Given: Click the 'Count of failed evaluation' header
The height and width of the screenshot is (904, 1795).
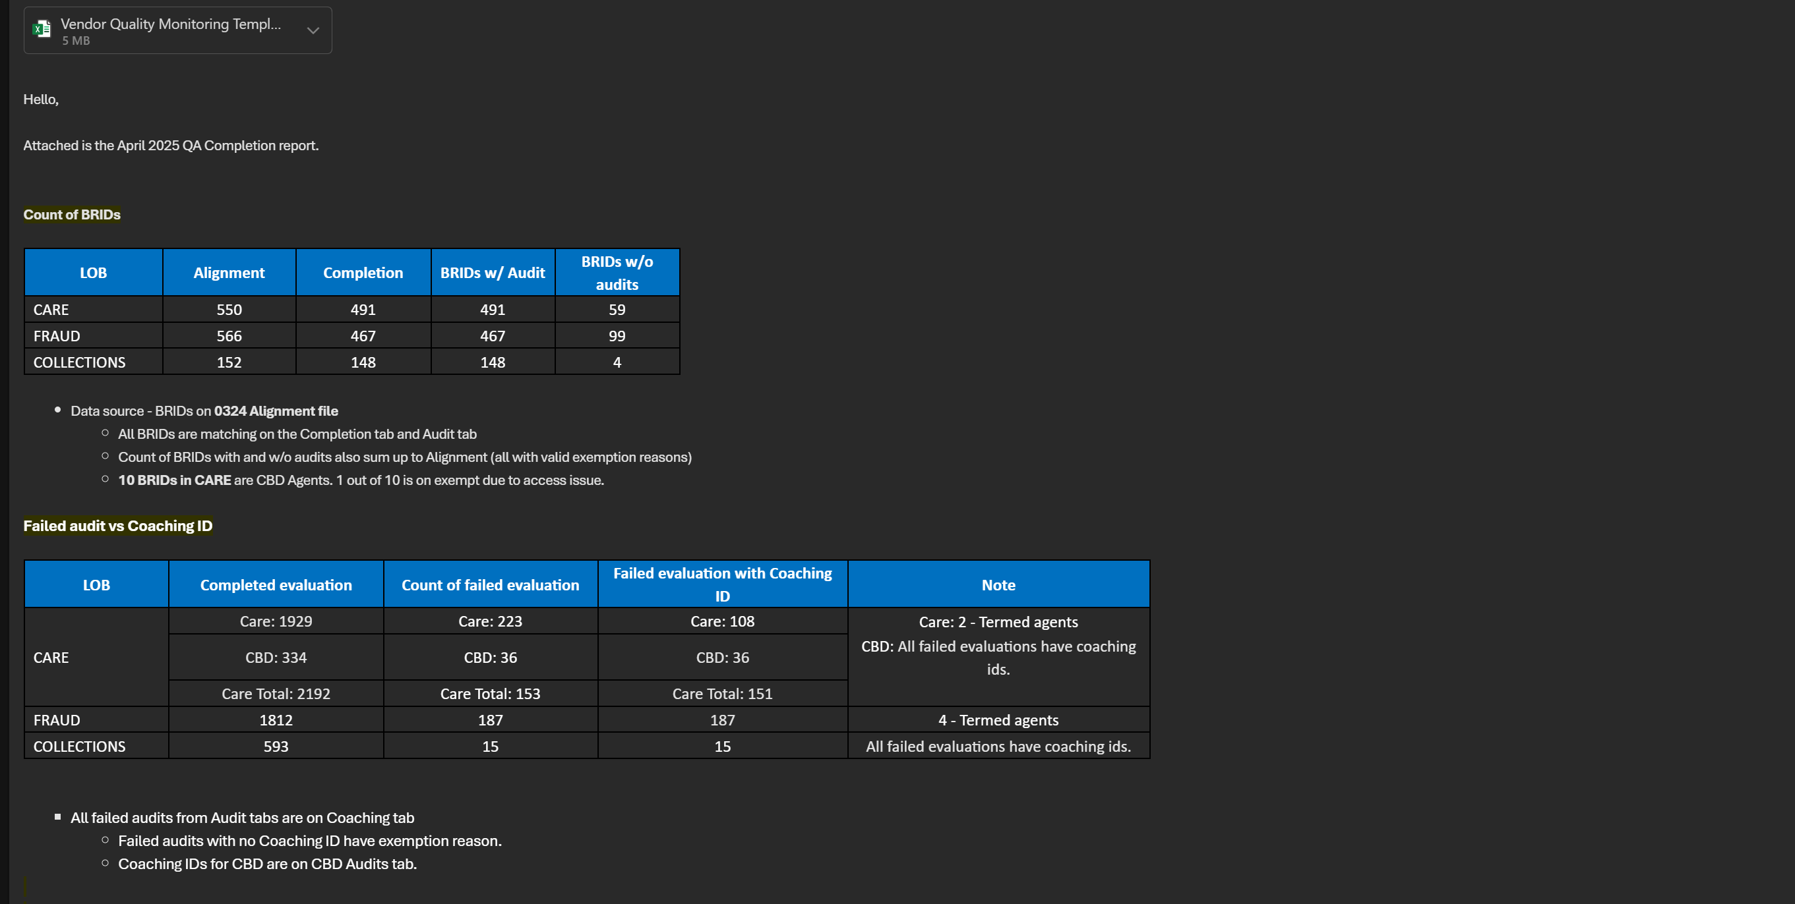Looking at the screenshot, I should pos(490,585).
